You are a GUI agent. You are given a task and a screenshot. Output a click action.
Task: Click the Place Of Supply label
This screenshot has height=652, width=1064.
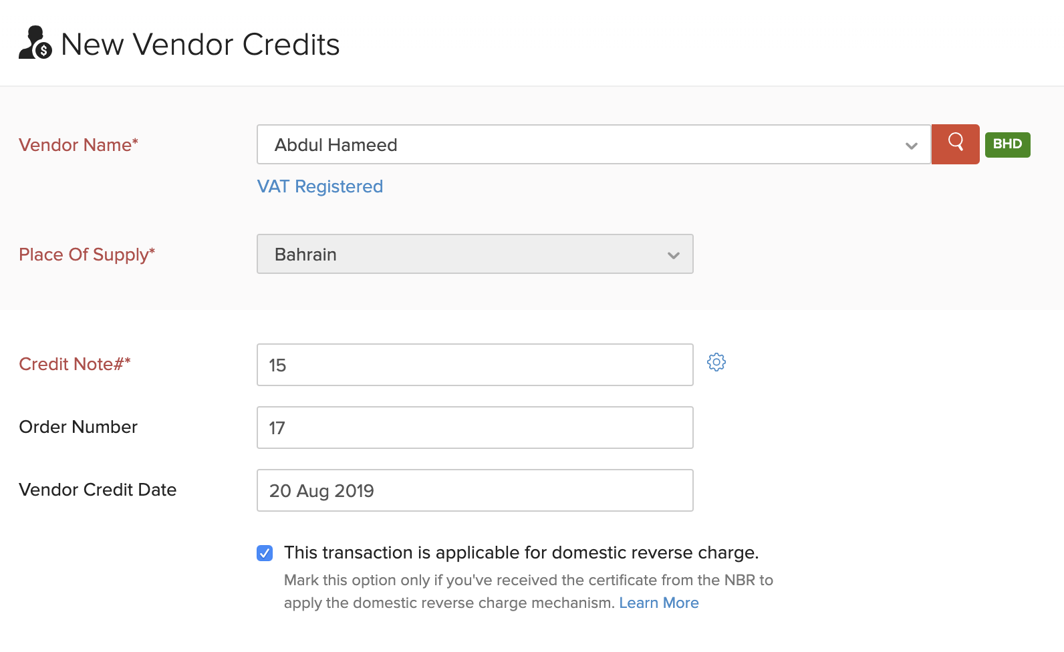tap(87, 254)
